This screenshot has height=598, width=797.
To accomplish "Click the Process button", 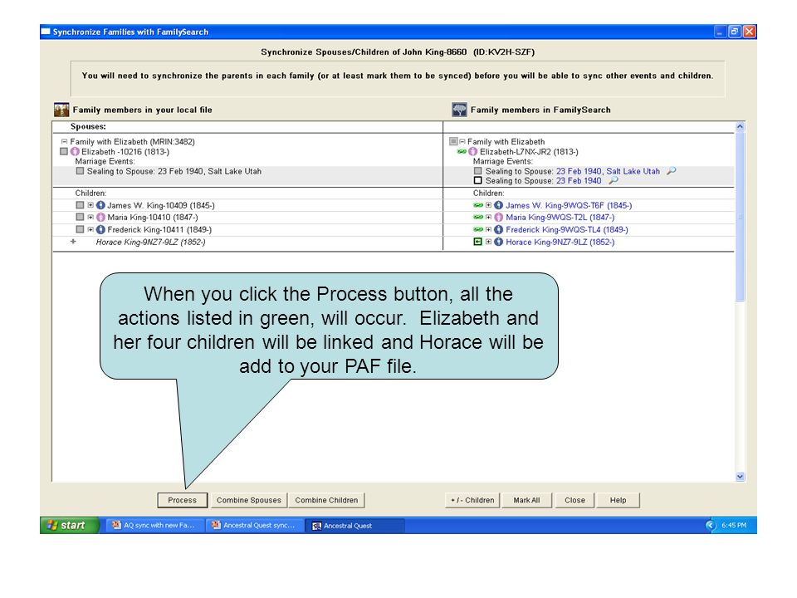I will coord(183,500).
